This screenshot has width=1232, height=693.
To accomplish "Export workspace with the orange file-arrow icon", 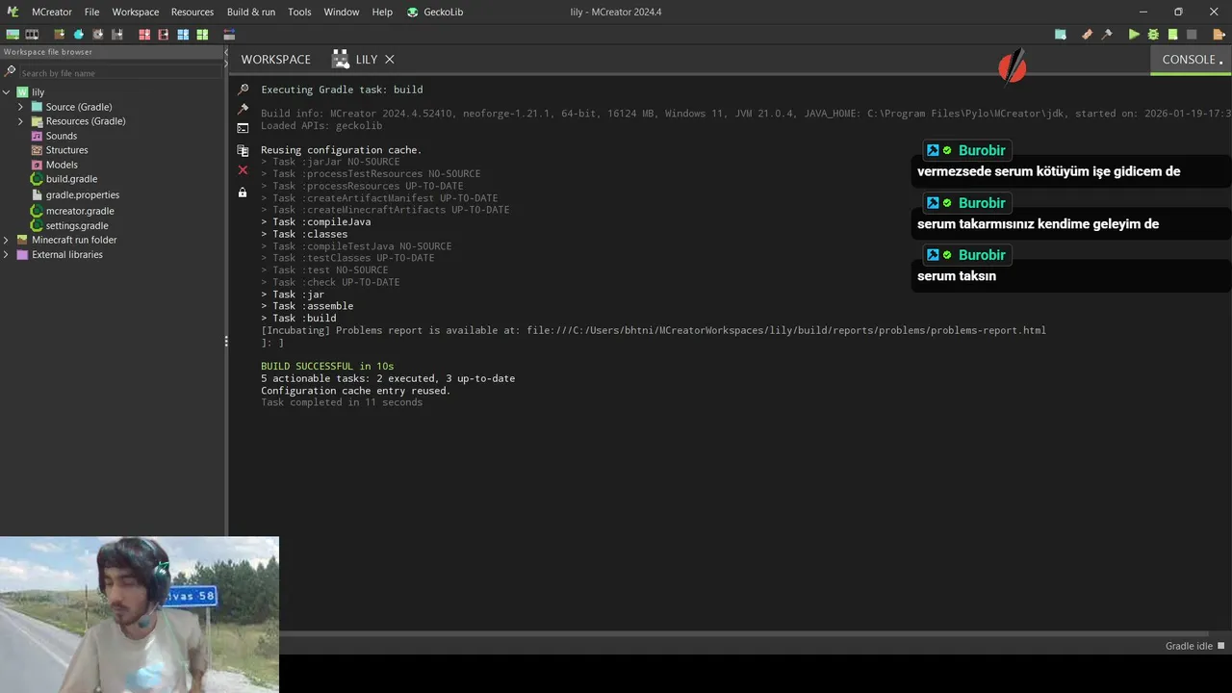I will coord(1219,35).
